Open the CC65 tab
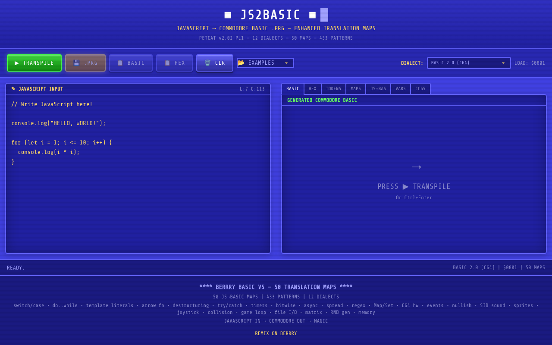 point(420,89)
